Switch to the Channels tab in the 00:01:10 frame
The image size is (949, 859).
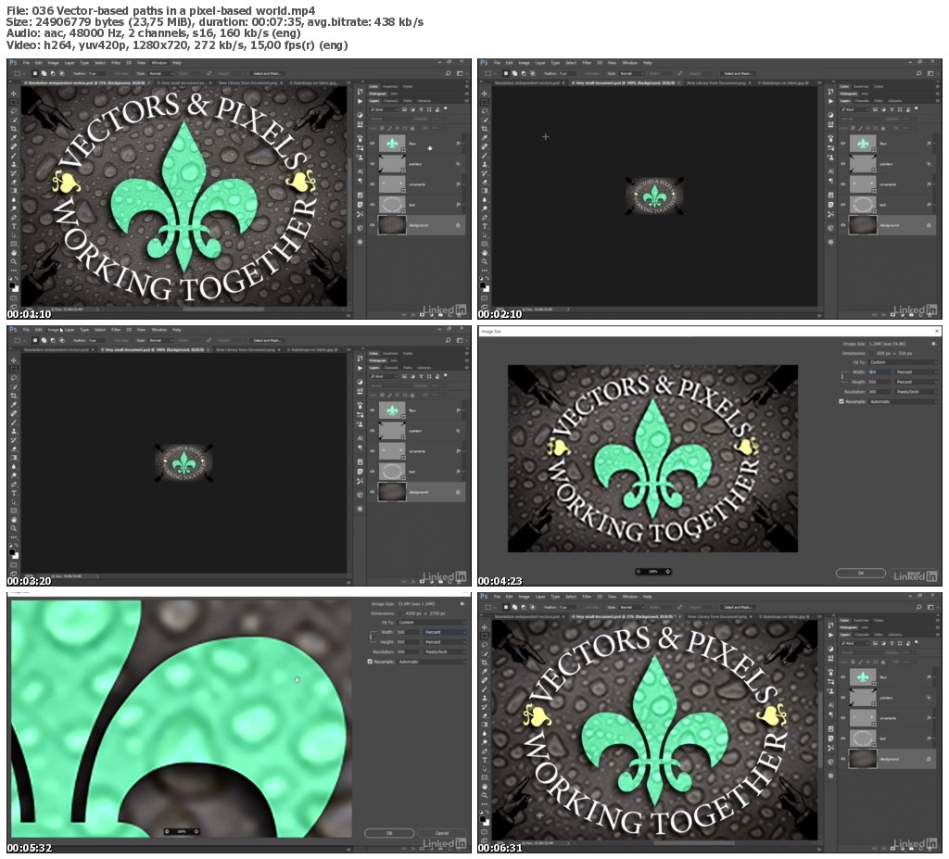tap(391, 101)
